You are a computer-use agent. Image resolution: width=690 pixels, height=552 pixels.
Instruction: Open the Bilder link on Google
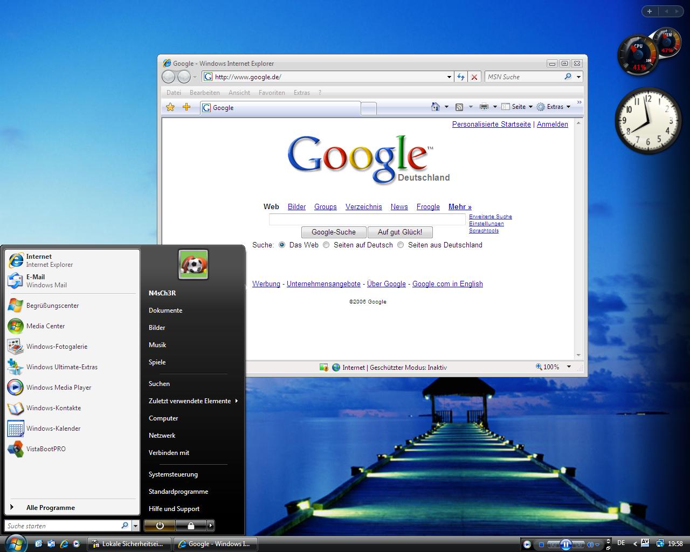click(296, 206)
